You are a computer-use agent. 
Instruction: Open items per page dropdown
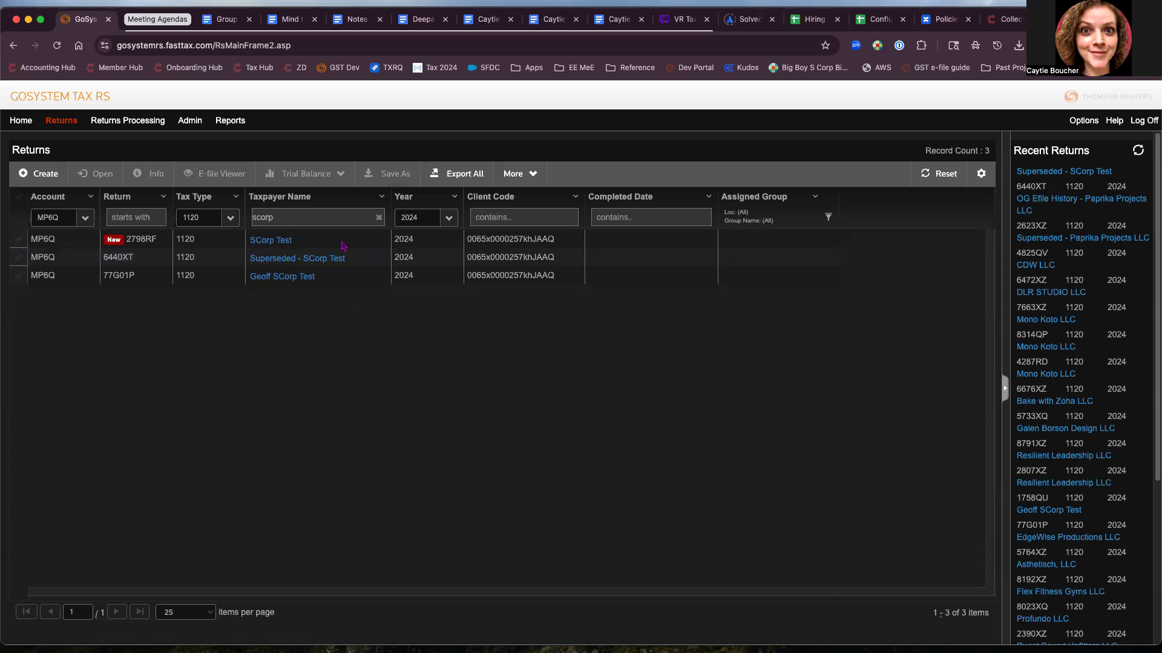pos(185,612)
